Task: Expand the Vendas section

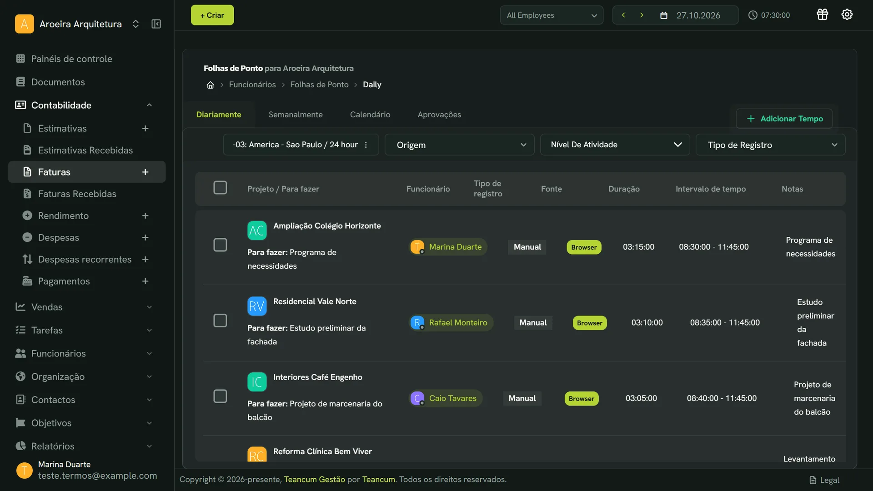Action: [x=149, y=307]
